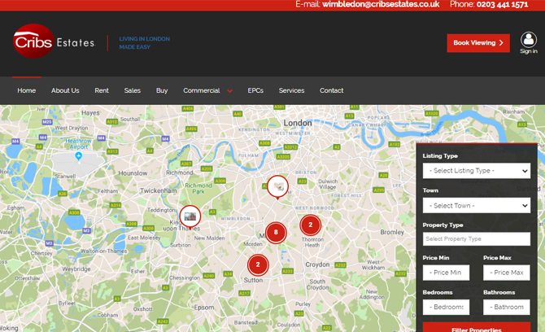Click the Richmond Park label on the map
The height and width of the screenshot is (332, 545).
(x=198, y=189)
